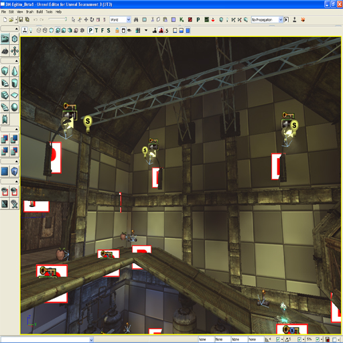
Task: Open the Search for Actors binoculars icon
Action: pos(136,20)
